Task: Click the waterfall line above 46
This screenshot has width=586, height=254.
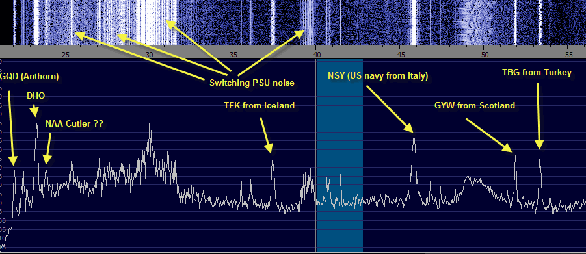Action: pos(414,22)
